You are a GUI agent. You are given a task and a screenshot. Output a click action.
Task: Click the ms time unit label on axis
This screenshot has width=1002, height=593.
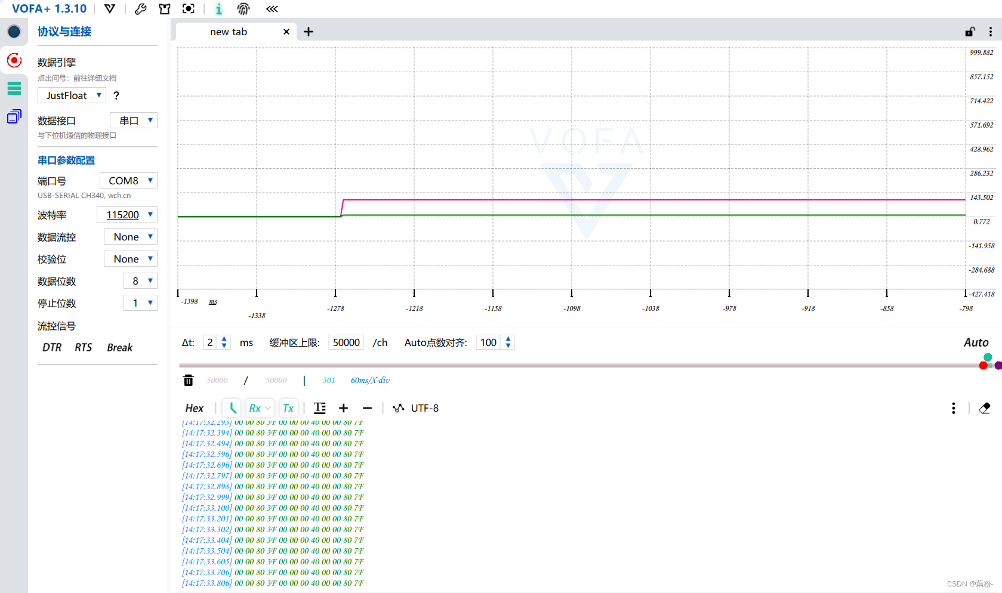[x=213, y=302]
